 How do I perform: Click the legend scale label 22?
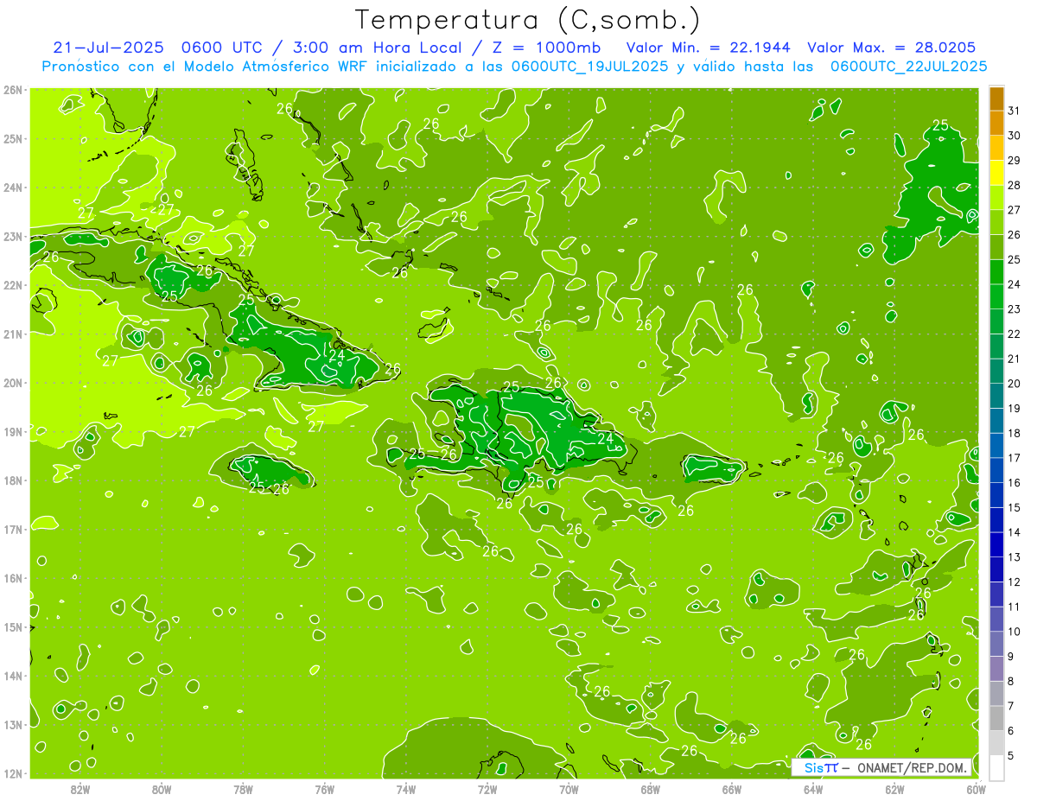coord(1014,334)
